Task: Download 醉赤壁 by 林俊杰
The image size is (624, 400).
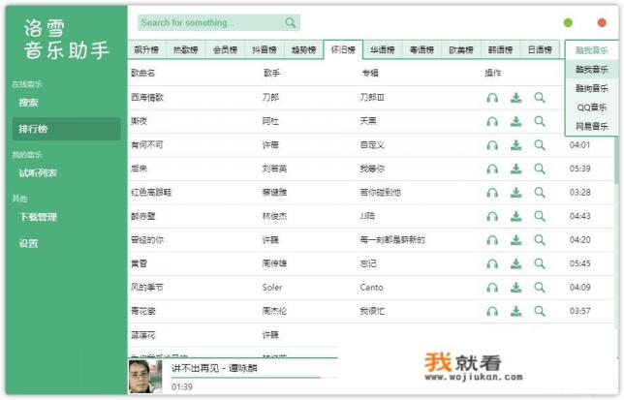Action: coord(516,216)
